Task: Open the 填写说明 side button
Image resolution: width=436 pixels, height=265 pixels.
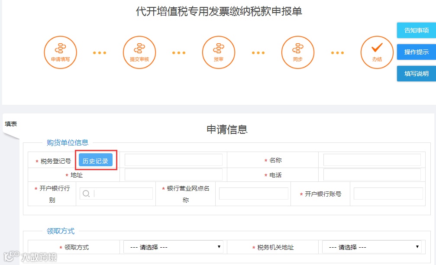Action: pos(416,74)
